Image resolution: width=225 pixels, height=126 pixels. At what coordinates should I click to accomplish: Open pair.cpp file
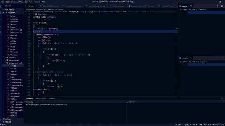point(13,41)
